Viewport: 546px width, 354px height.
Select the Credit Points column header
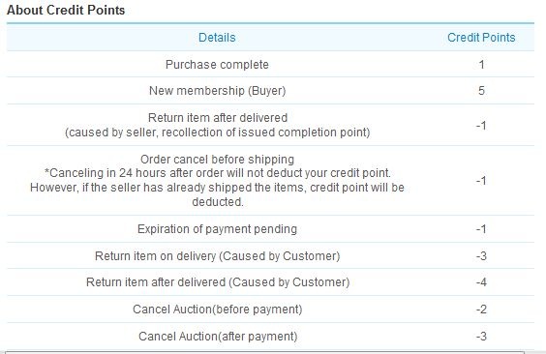tap(481, 38)
